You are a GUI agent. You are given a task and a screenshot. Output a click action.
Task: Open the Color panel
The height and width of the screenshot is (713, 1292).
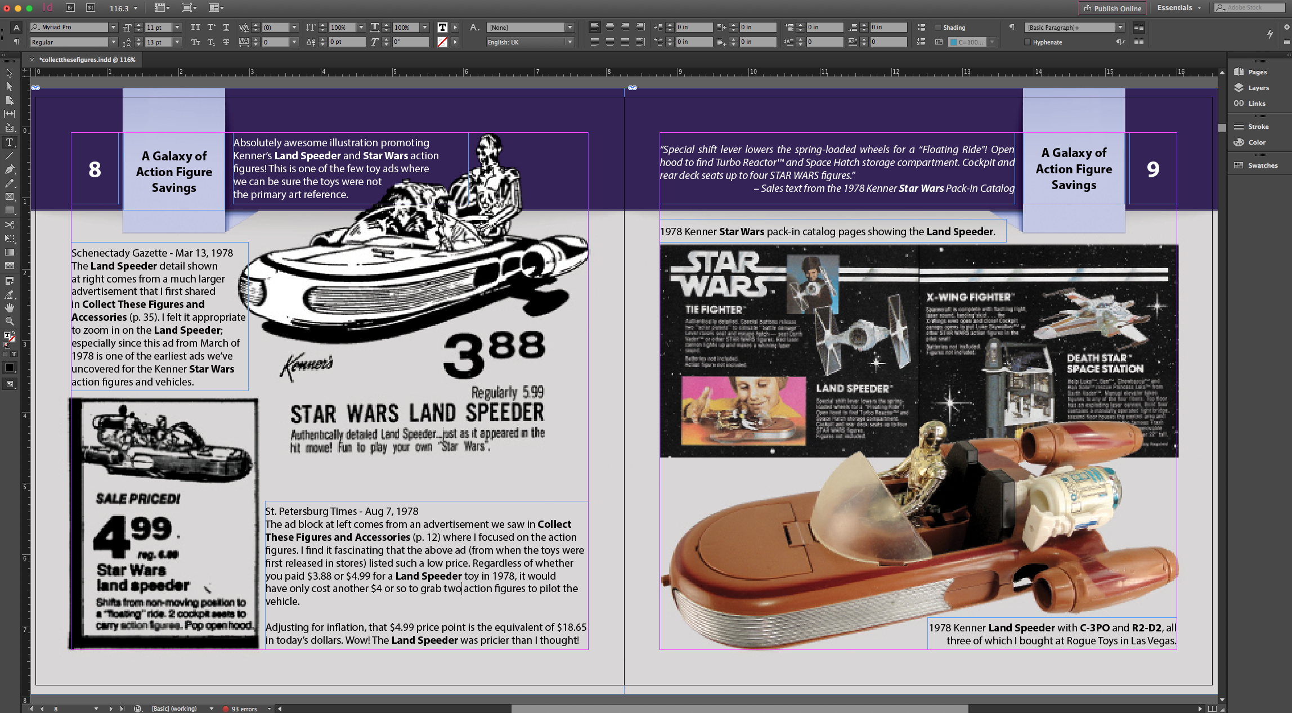pos(1249,142)
